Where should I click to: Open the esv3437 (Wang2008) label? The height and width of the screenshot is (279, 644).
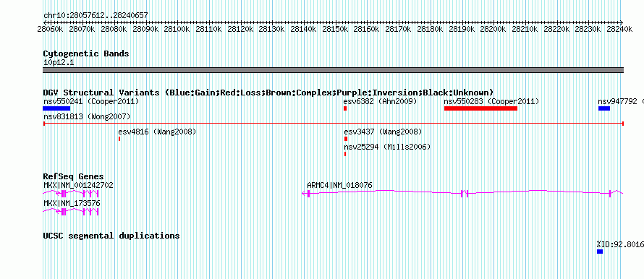tap(383, 132)
